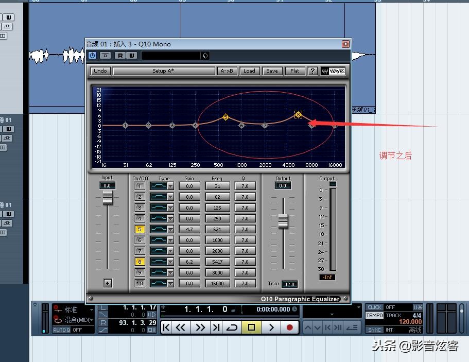Click the Flat reset button
Viewport: 469px width, 362px height.
coord(294,71)
